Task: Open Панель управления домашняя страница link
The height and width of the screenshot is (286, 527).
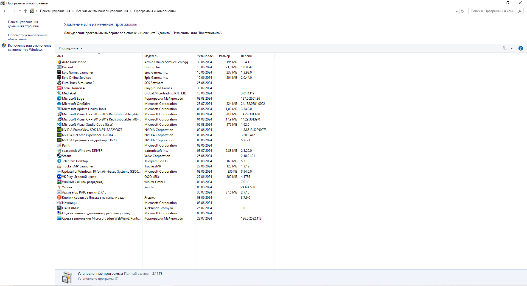Action: 25,24
